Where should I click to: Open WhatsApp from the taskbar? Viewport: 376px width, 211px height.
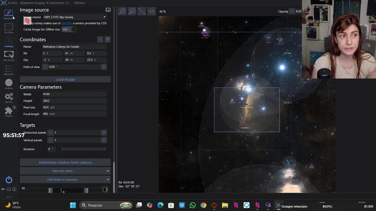point(193,205)
